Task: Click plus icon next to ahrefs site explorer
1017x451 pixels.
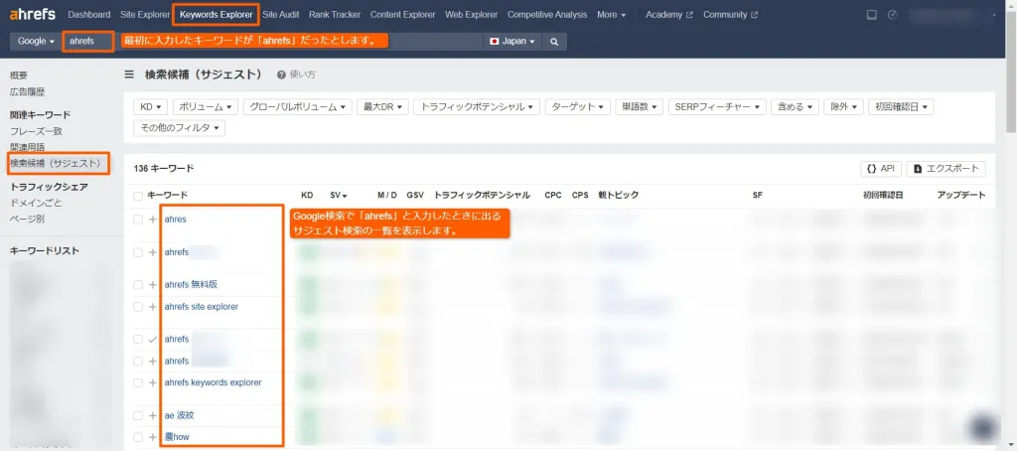Action: (152, 306)
